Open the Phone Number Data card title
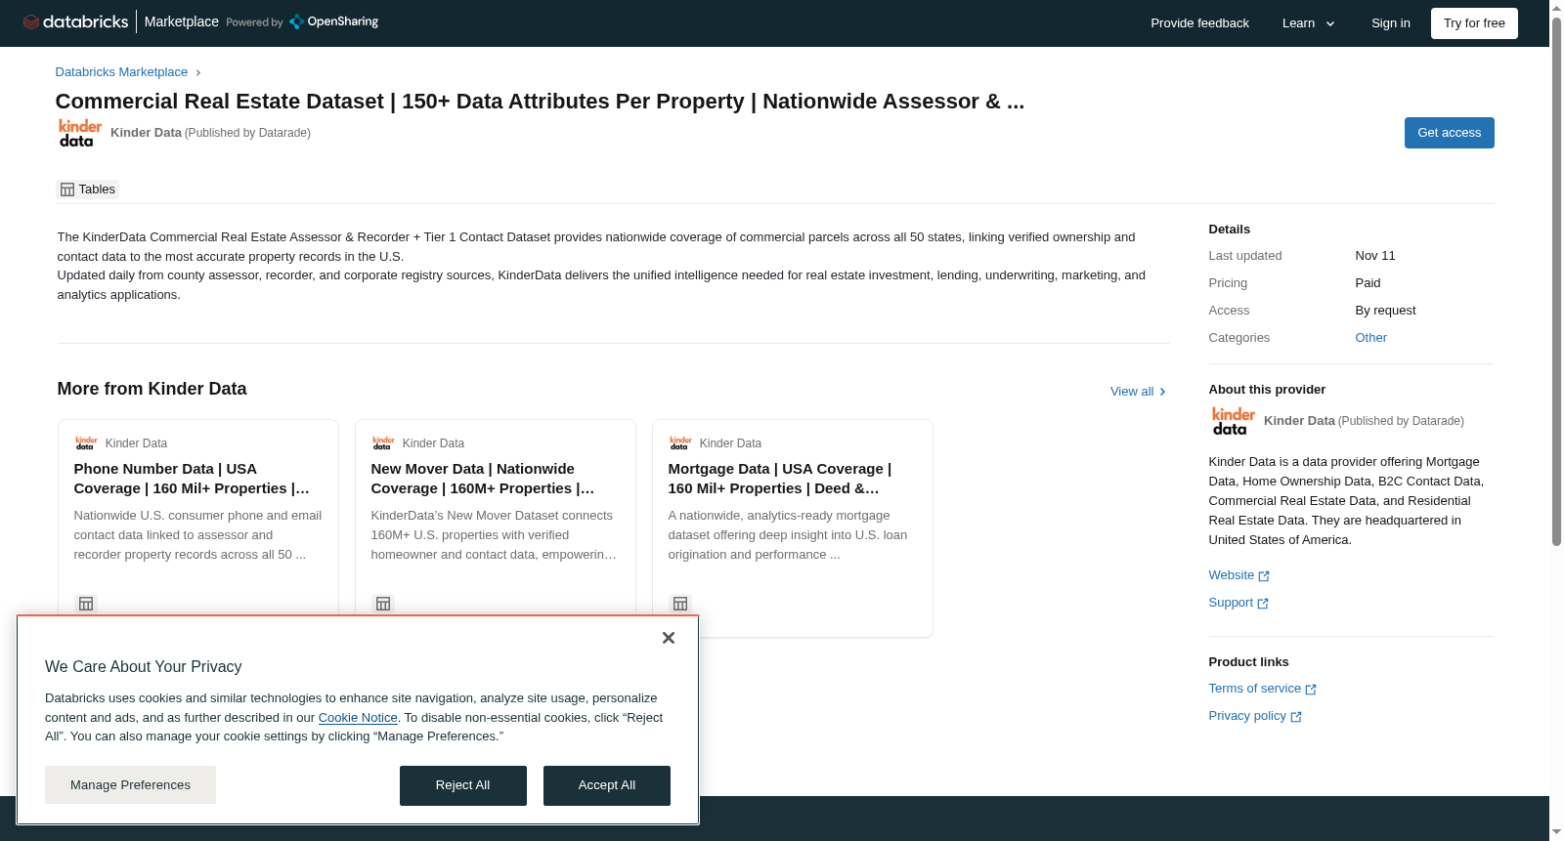 [x=192, y=479]
